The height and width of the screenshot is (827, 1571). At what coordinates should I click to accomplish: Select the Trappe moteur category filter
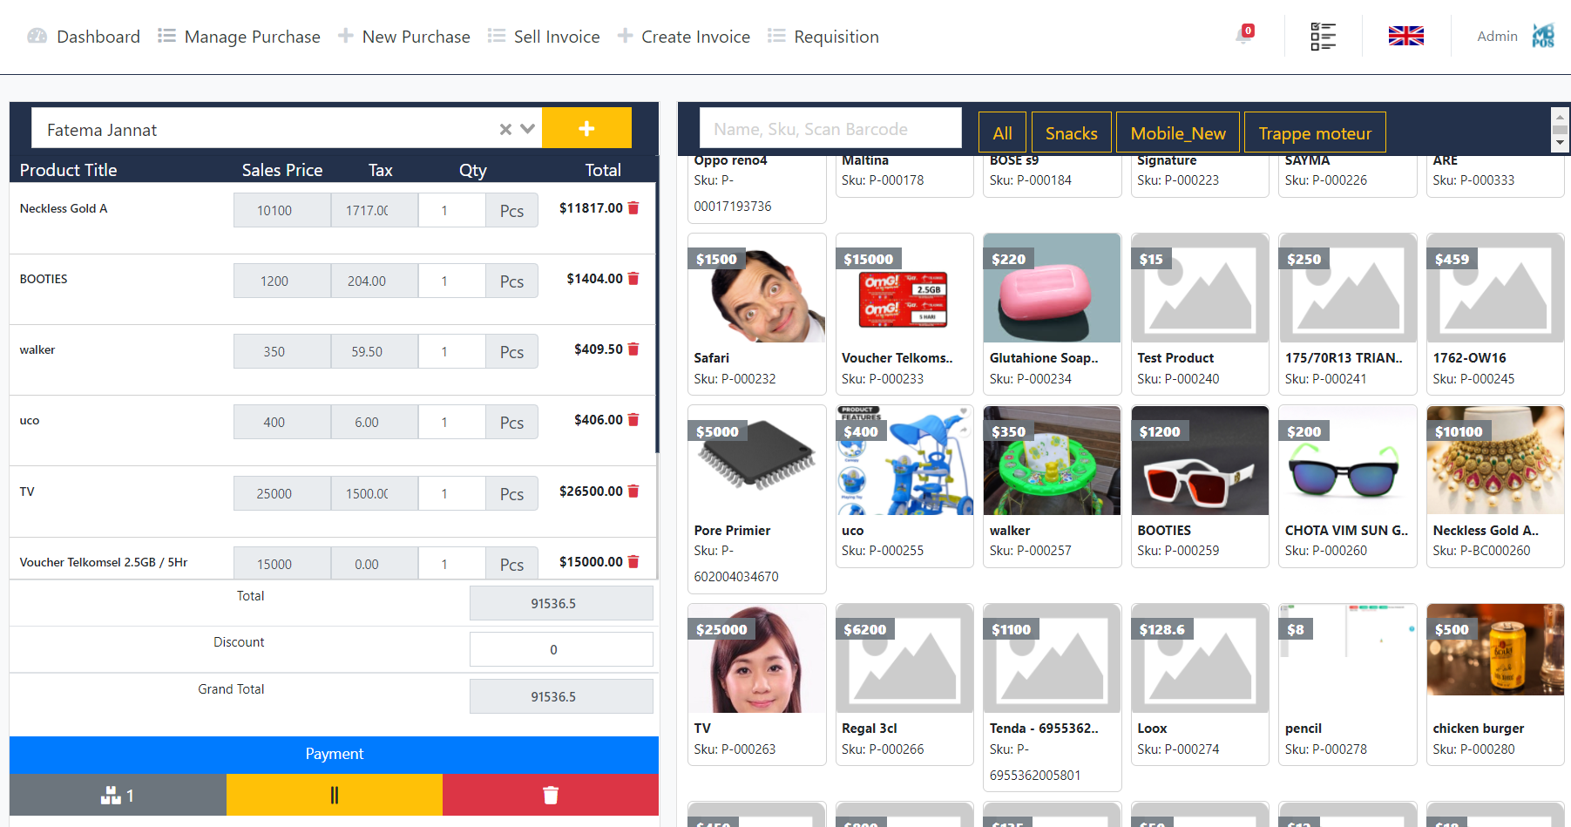coord(1315,132)
